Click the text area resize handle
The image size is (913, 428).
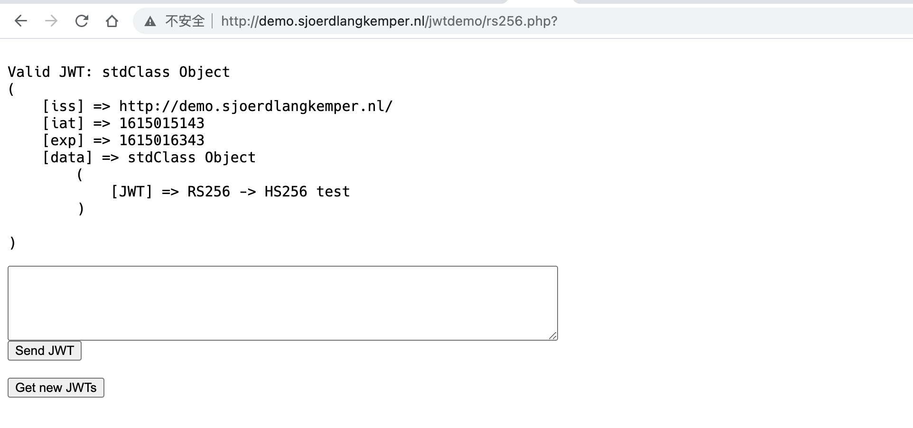tap(553, 335)
